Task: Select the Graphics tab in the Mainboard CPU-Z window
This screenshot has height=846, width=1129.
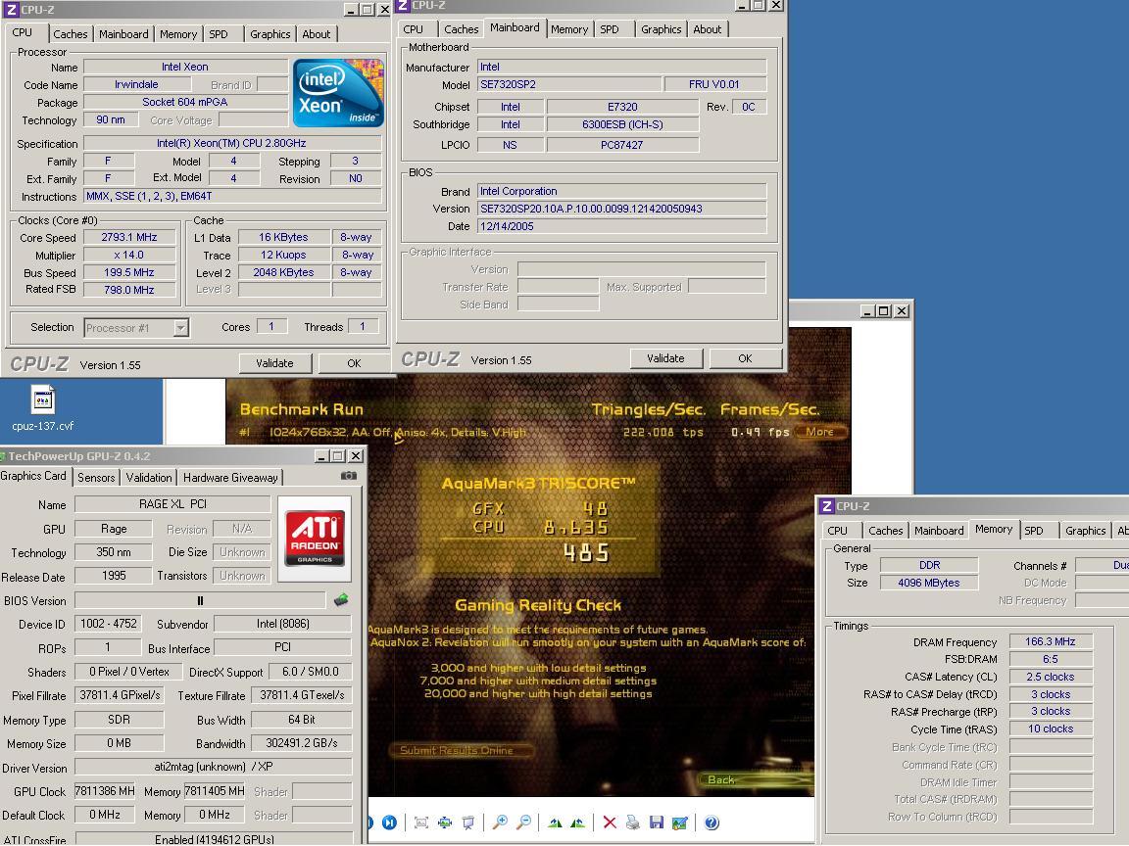Action: tap(661, 28)
